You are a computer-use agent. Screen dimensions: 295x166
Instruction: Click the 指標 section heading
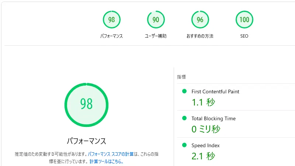(x=181, y=77)
